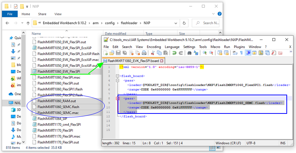Click the Paste icon in Notepad++ toolbar

pyautogui.click(x=165, y=53)
